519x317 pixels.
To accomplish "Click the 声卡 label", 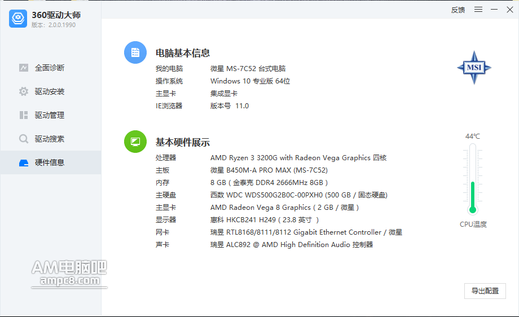I will click(162, 245).
